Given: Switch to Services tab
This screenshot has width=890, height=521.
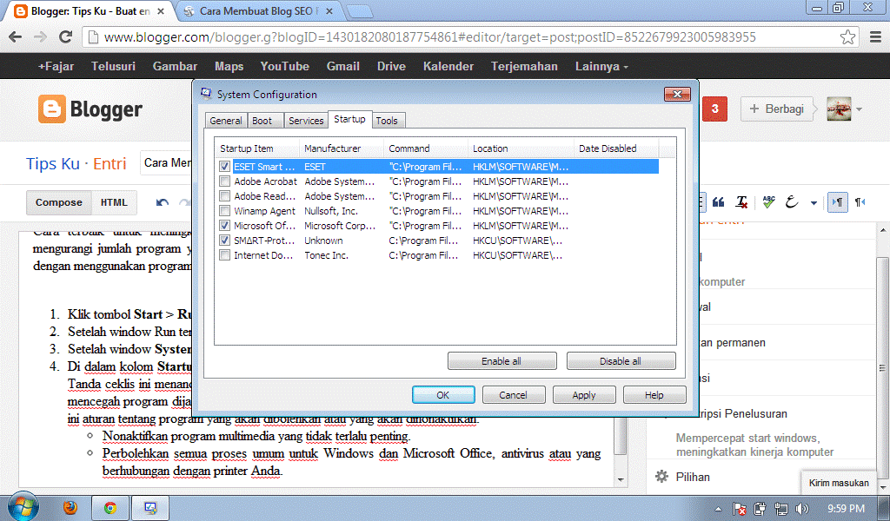Looking at the screenshot, I should (305, 120).
